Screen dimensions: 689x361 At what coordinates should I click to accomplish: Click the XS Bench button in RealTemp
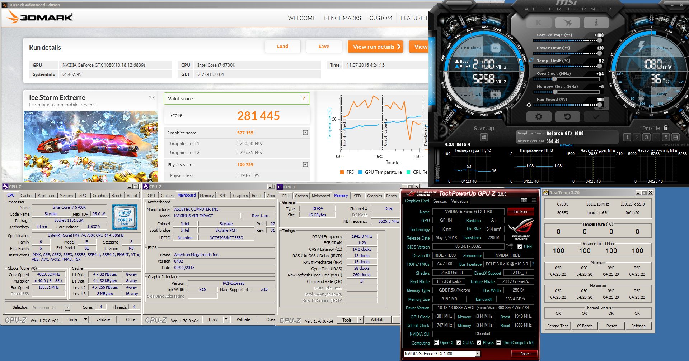(x=585, y=326)
